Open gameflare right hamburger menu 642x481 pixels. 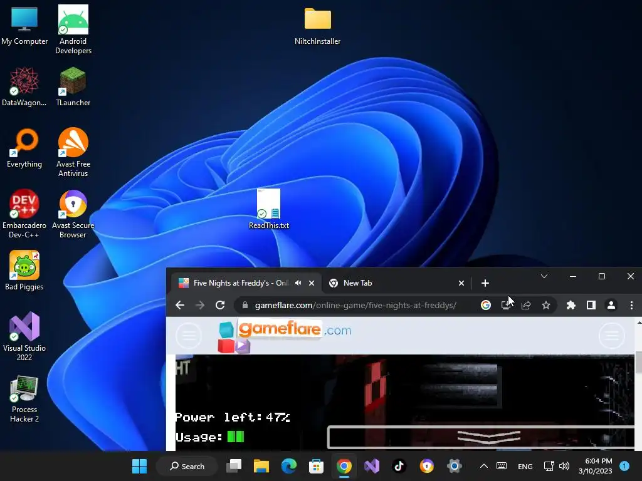tap(612, 336)
